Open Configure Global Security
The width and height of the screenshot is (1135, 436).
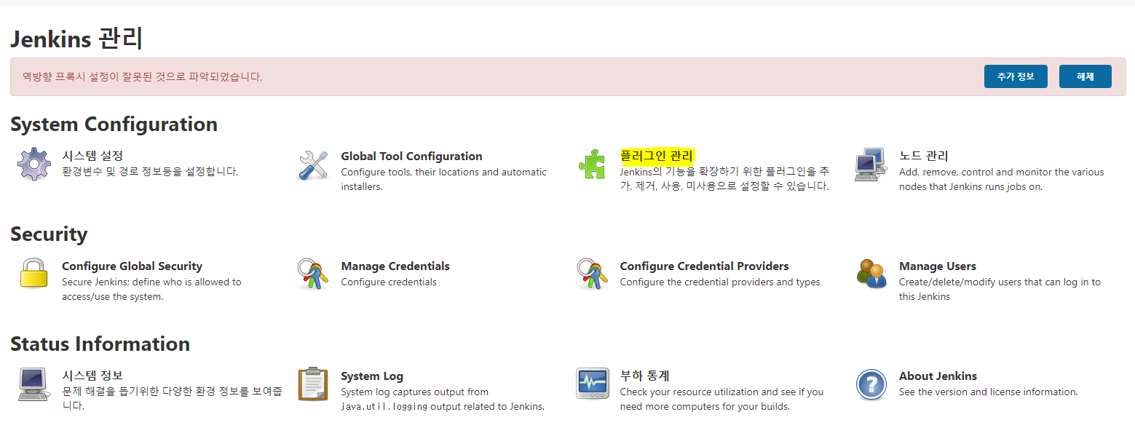[132, 266]
